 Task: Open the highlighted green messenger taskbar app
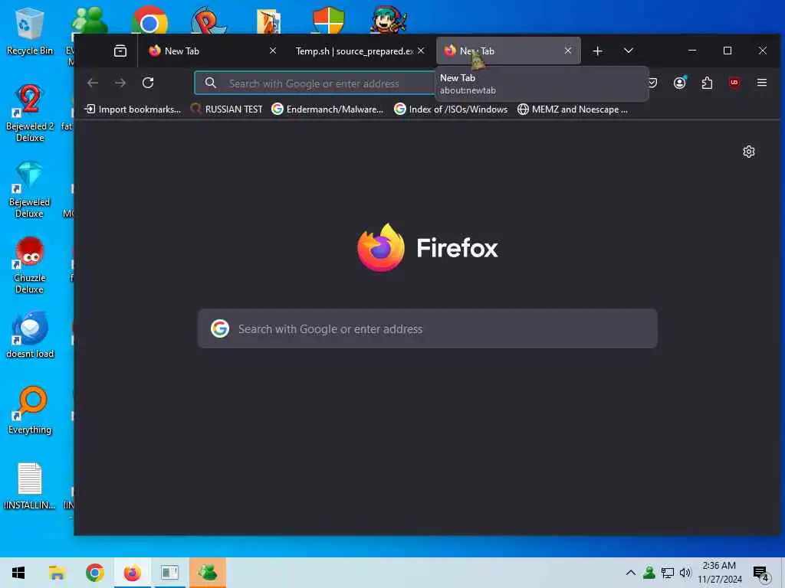tap(207, 573)
